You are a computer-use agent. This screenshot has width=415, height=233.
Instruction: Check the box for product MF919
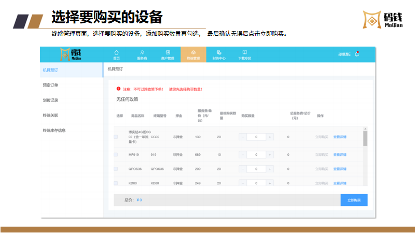click(x=116, y=154)
